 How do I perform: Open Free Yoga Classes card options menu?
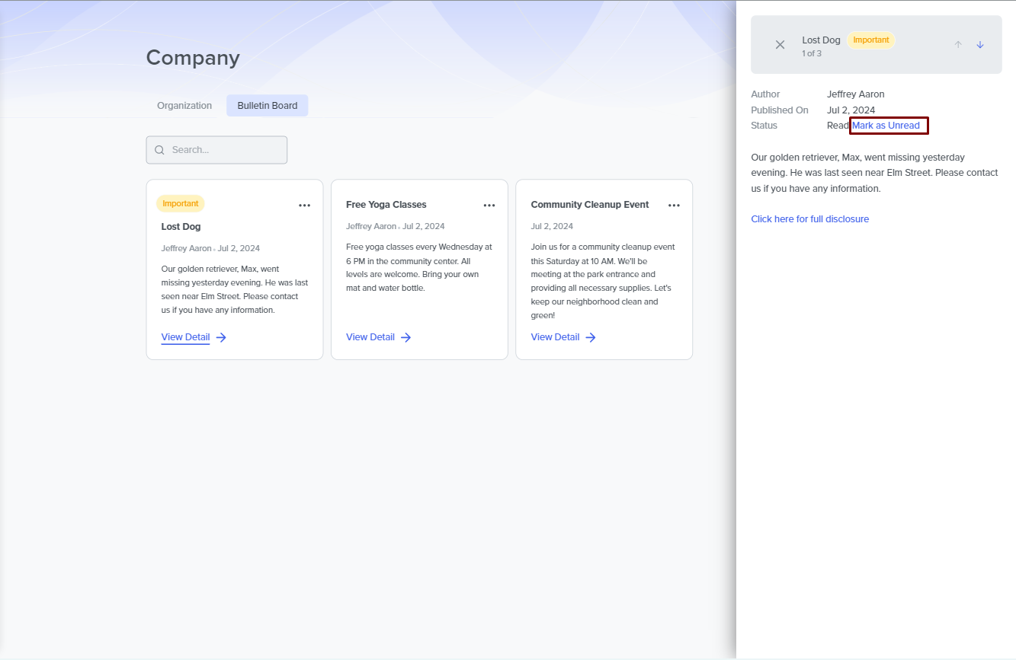pos(489,206)
